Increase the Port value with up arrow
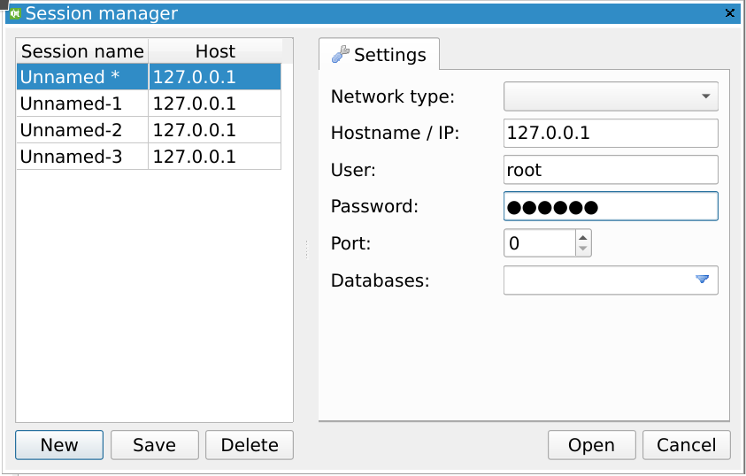Image resolution: width=746 pixels, height=476 pixels. pyautogui.click(x=583, y=237)
